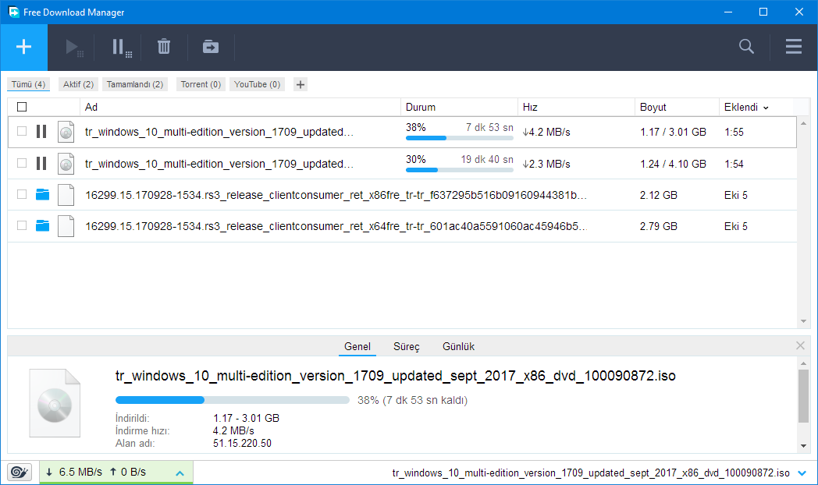Click the download list up scroll arrow
The height and width of the screenshot is (485, 818).
click(x=803, y=123)
